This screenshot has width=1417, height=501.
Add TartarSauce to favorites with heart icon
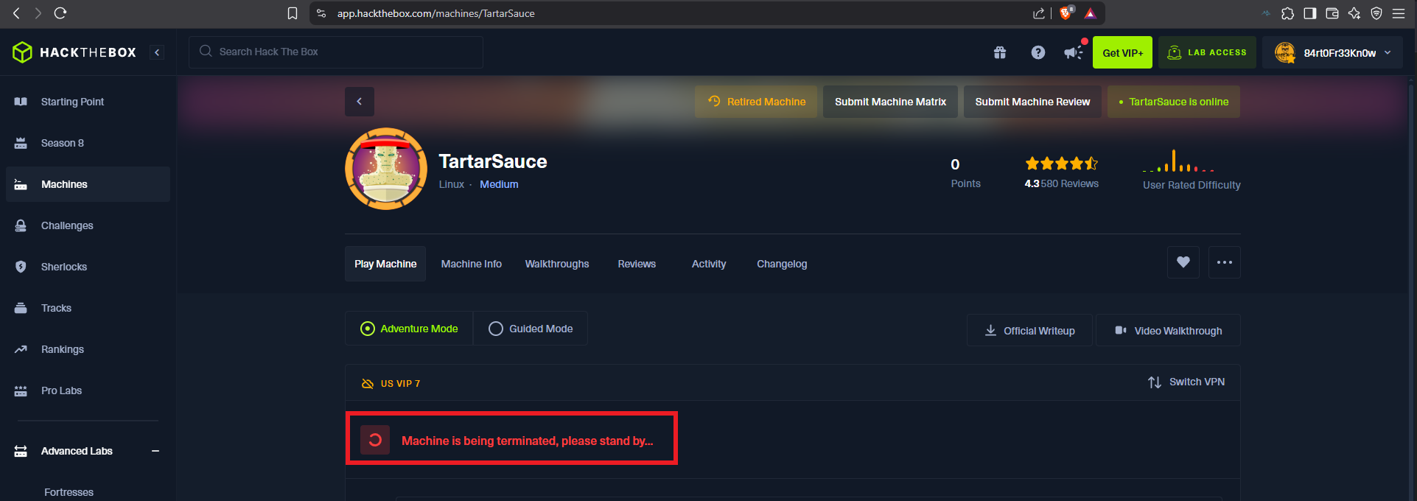(1183, 262)
